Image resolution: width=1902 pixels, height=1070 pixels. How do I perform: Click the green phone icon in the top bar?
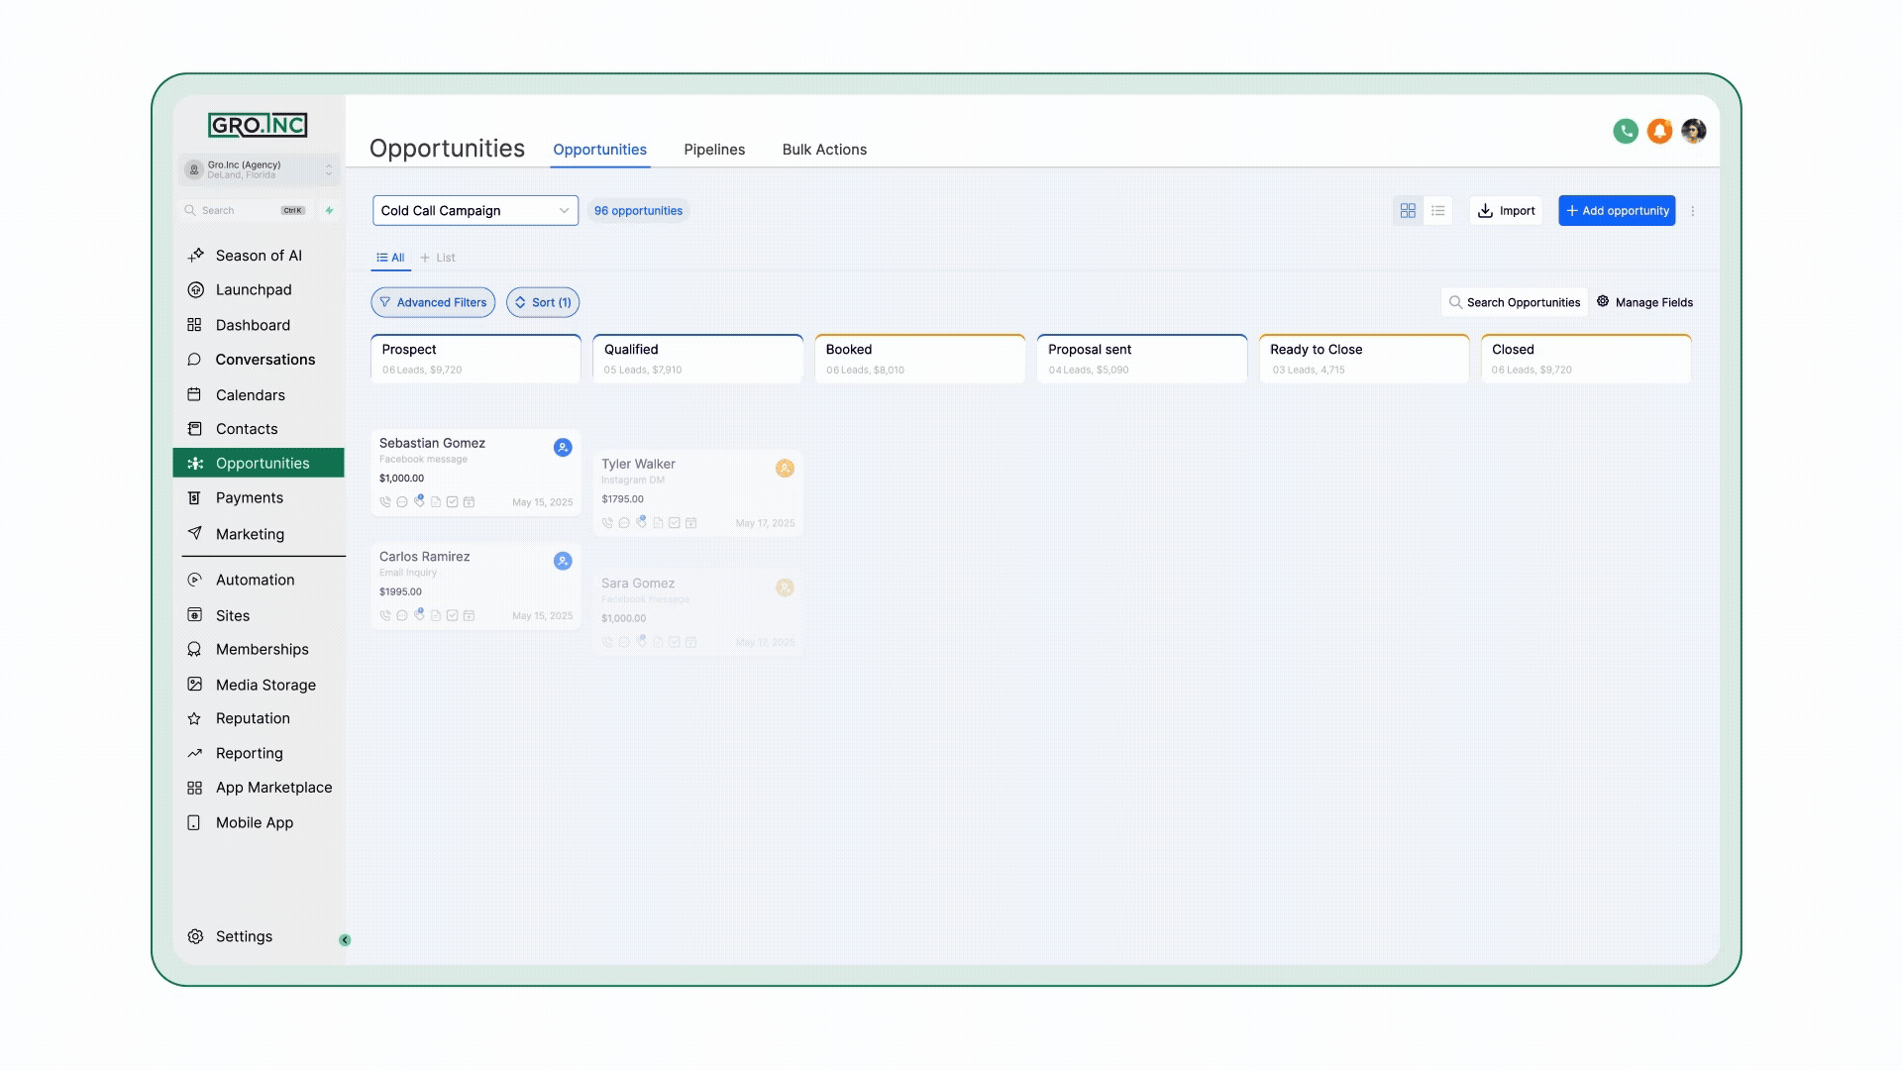(1626, 130)
